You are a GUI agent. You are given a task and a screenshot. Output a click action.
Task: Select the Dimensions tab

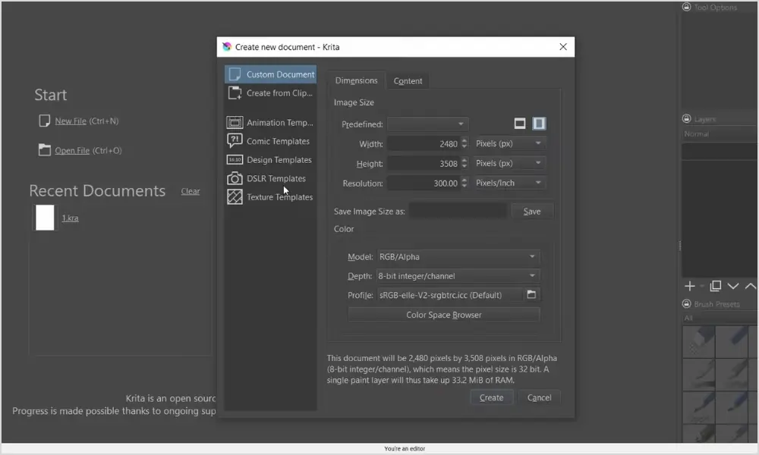click(357, 80)
